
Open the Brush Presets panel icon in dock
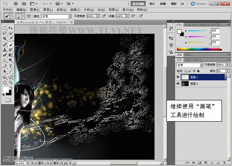[x=171, y=38]
